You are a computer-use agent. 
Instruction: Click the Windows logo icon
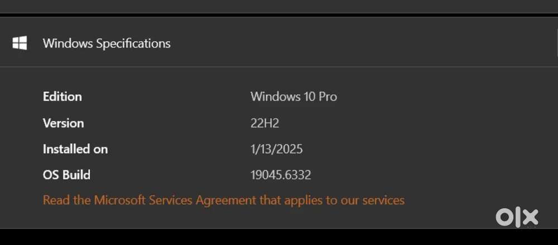pos(20,43)
